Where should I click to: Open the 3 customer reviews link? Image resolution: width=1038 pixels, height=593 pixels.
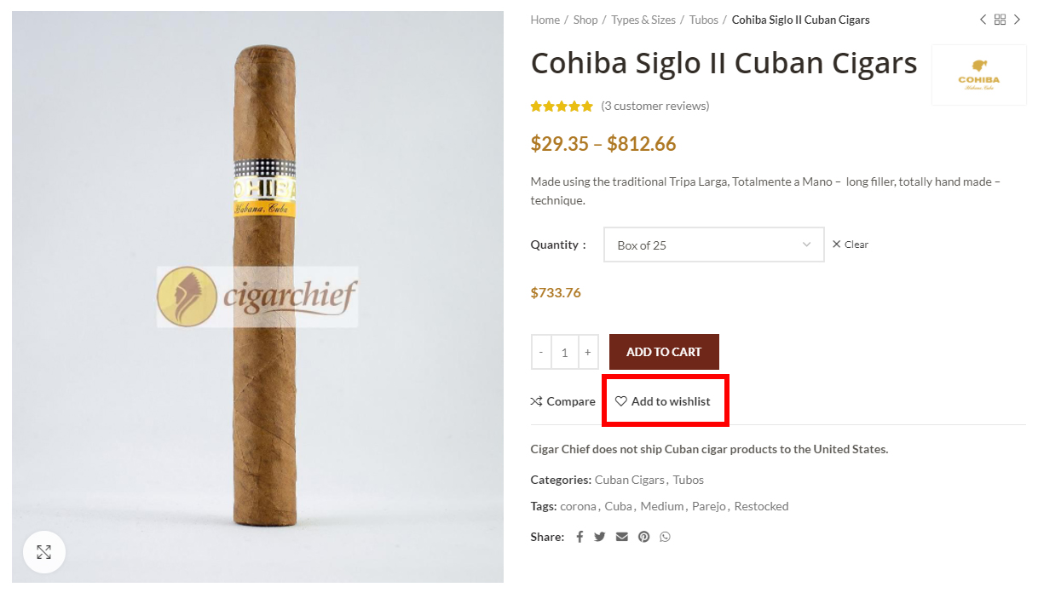655,106
